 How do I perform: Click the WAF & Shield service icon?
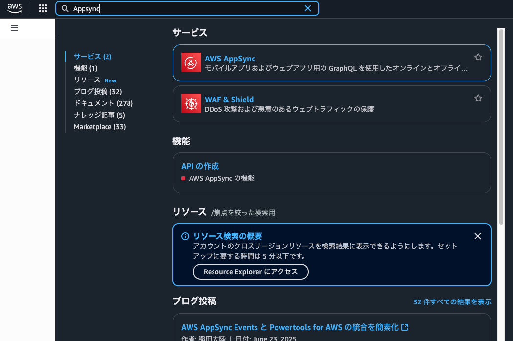pyautogui.click(x=191, y=103)
